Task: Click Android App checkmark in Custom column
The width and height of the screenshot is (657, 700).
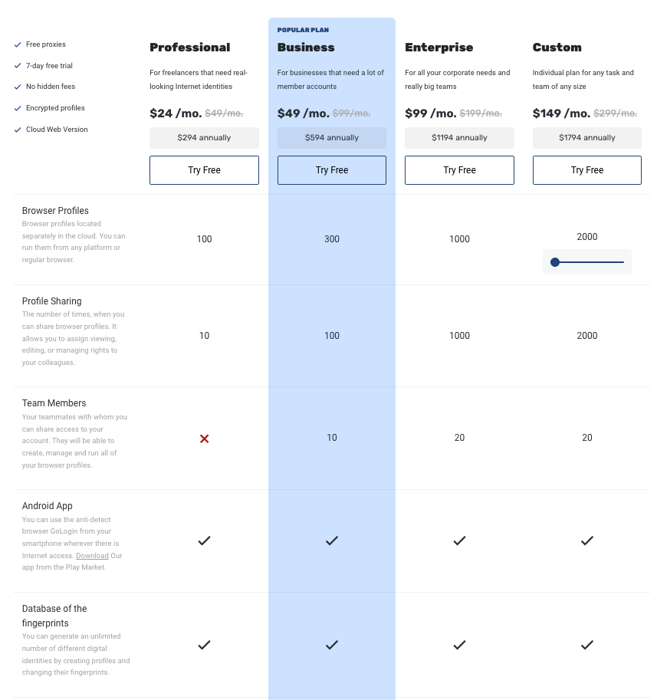Action: [x=587, y=541]
